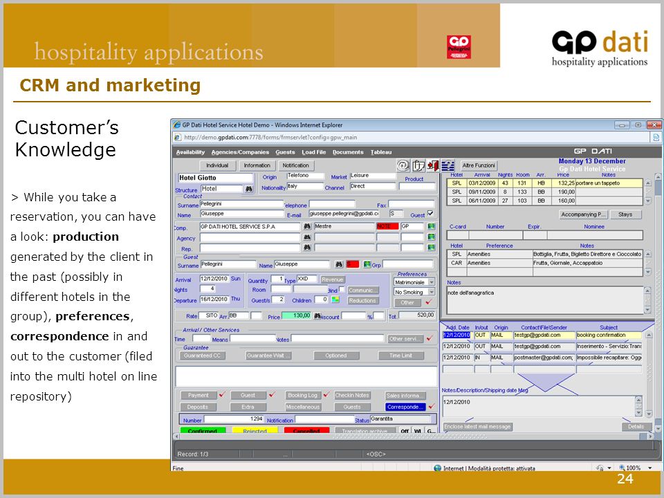This screenshot has width=664, height=498.
Task: Click the Booking Log button
Action: click(302, 395)
